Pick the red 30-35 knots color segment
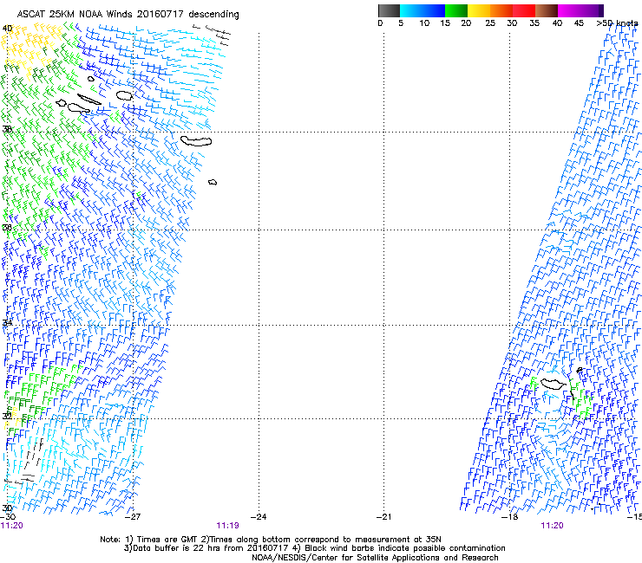 pyautogui.click(x=524, y=10)
